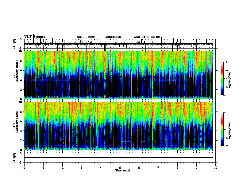The height and width of the screenshot is (188, 243).
Task: Click the ch.1(V) waveform axis label
Action: (x=15, y=44)
